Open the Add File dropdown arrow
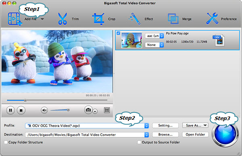 [x=42, y=19]
